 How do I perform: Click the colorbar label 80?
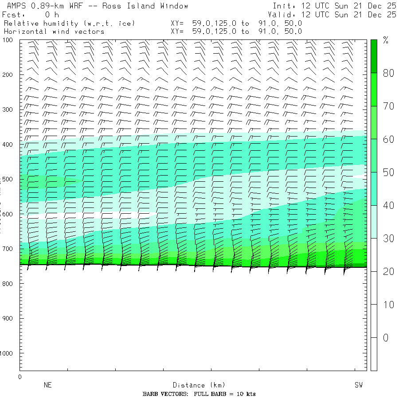point(388,73)
